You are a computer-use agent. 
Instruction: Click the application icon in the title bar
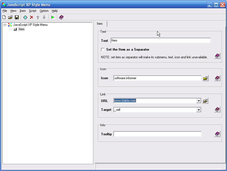click(4, 4)
